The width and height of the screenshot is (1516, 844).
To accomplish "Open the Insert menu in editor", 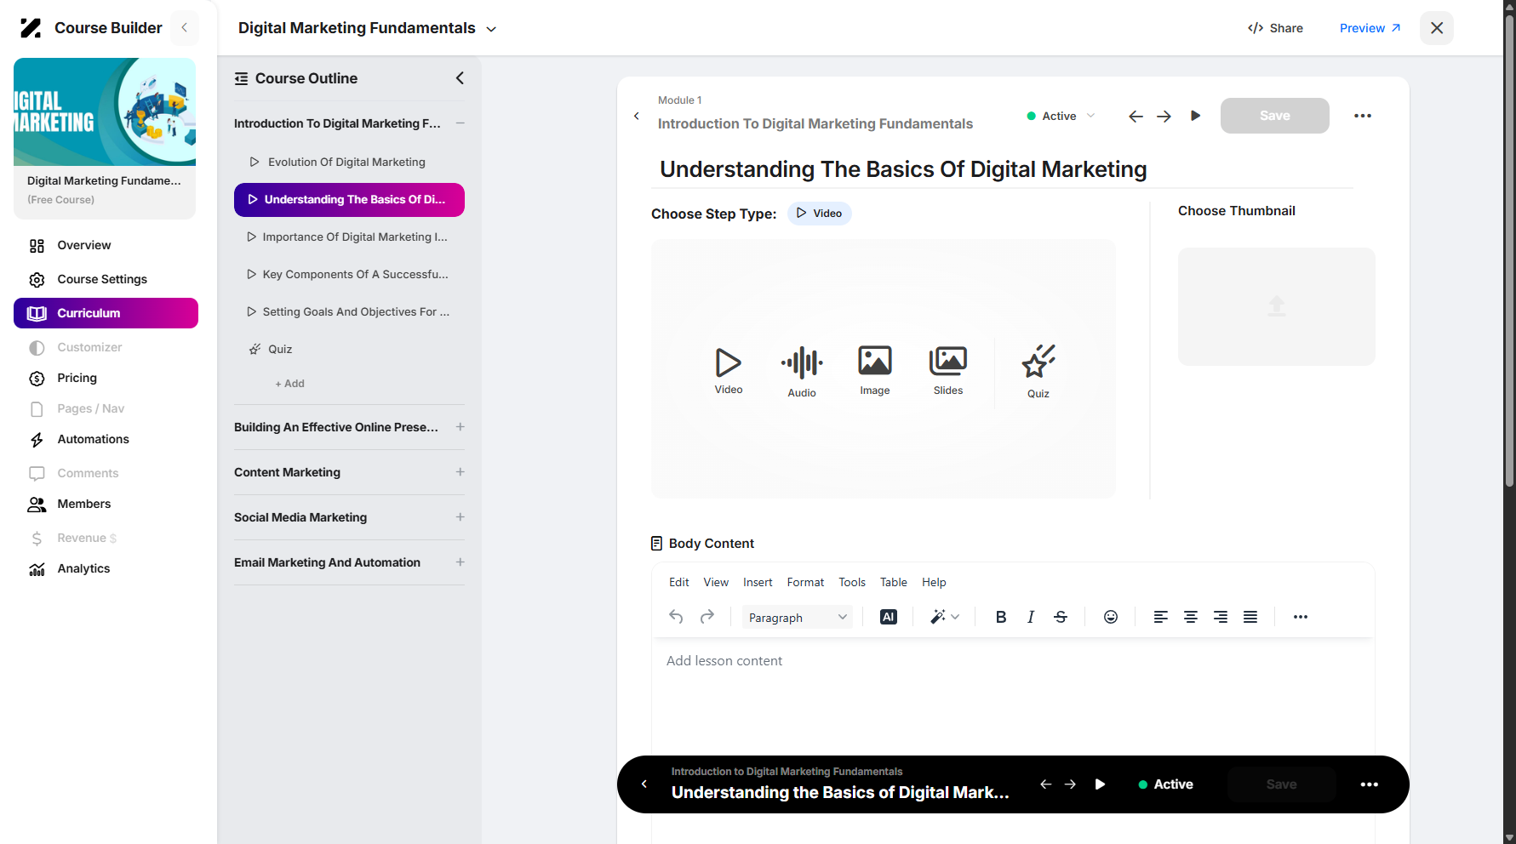I will pos(757,582).
